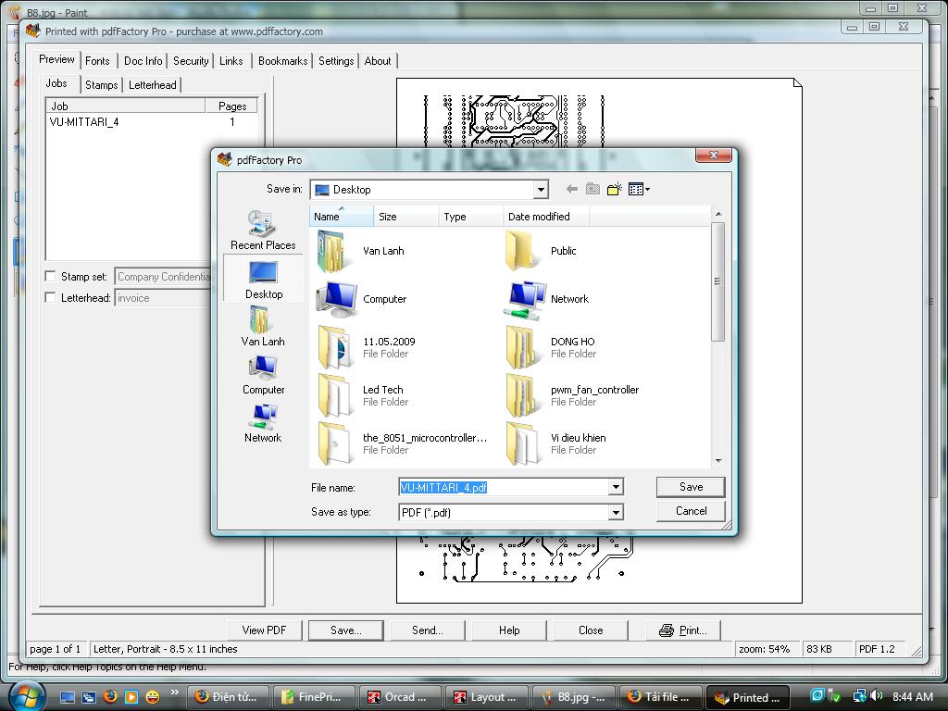Expand the Save in location dropdown

coord(541,190)
